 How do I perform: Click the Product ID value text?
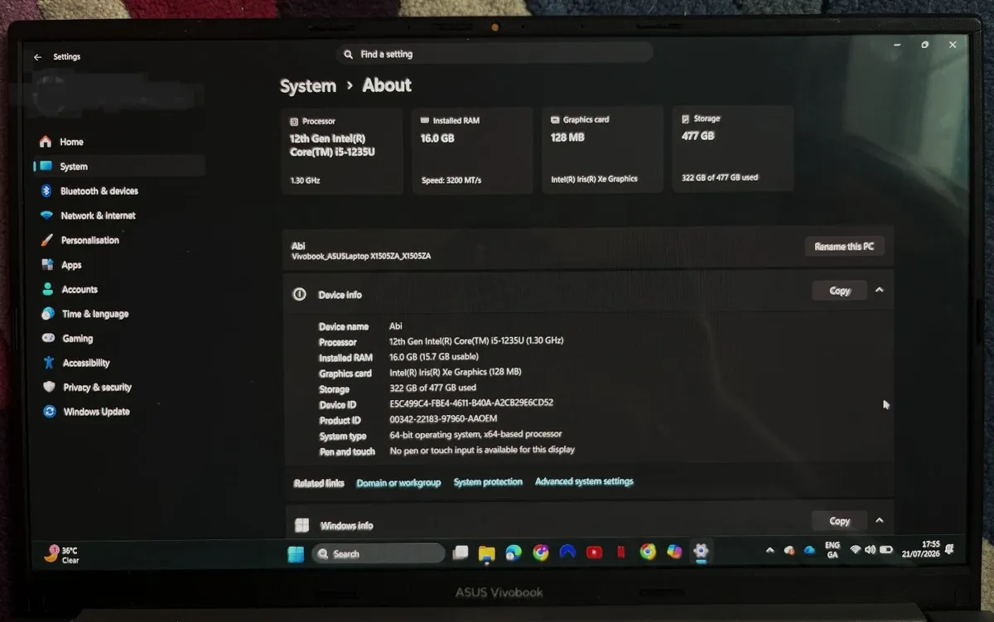tap(443, 419)
